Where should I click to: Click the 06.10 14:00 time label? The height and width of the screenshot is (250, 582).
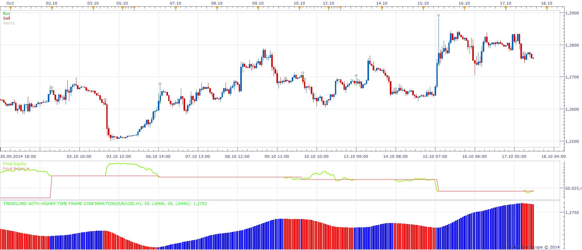pos(158,157)
